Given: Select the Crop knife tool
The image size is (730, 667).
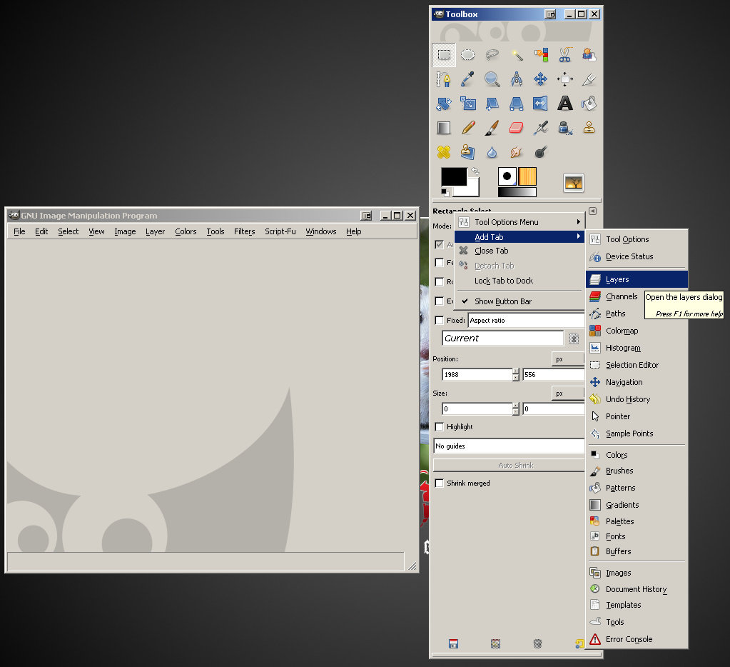Looking at the screenshot, I should pyautogui.click(x=589, y=79).
